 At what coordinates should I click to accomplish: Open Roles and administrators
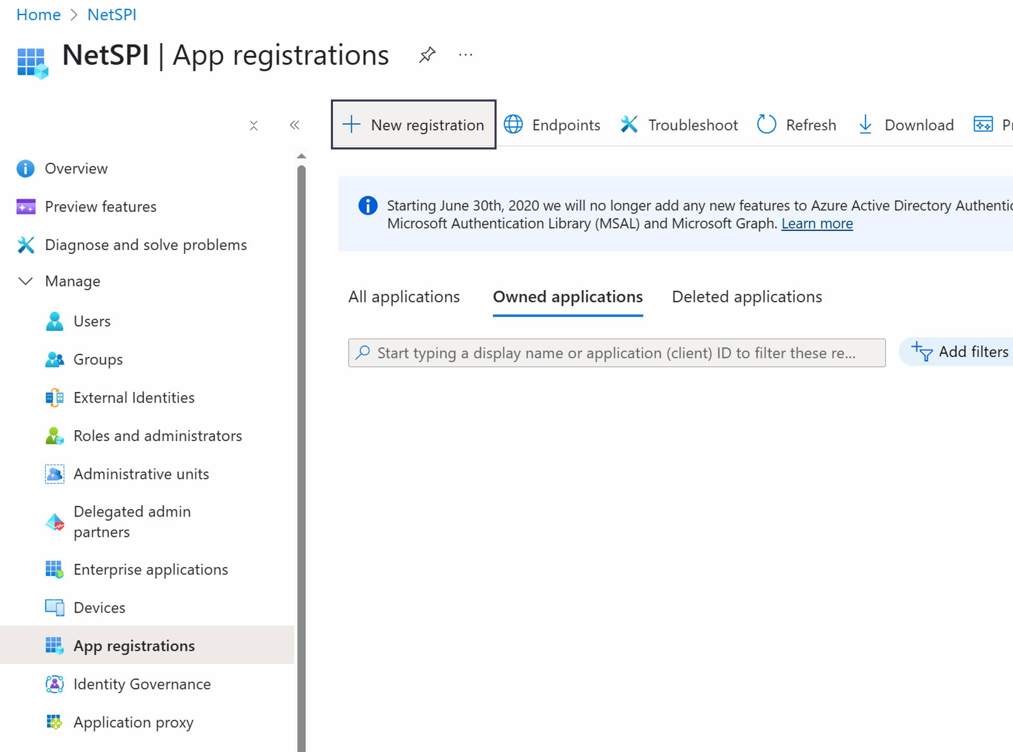pos(158,435)
